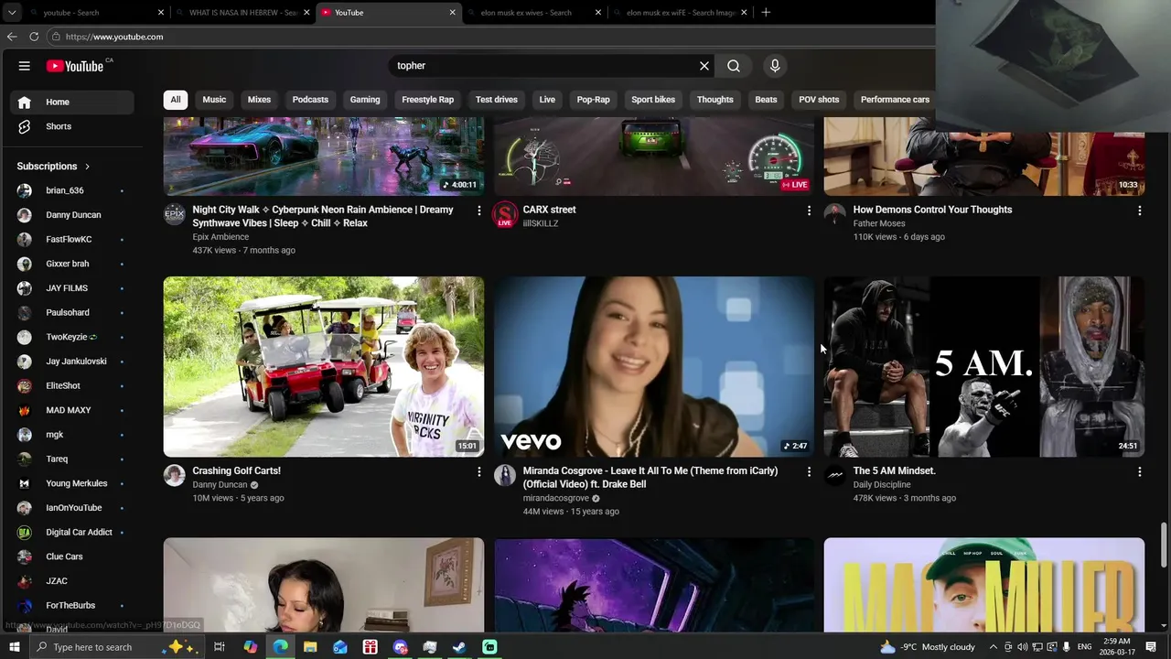Open Digital Car Addict subscription channel
Image resolution: width=1171 pixels, height=659 pixels.
(72, 532)
